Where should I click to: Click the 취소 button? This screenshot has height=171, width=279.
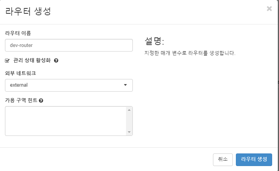pos(223,160)
